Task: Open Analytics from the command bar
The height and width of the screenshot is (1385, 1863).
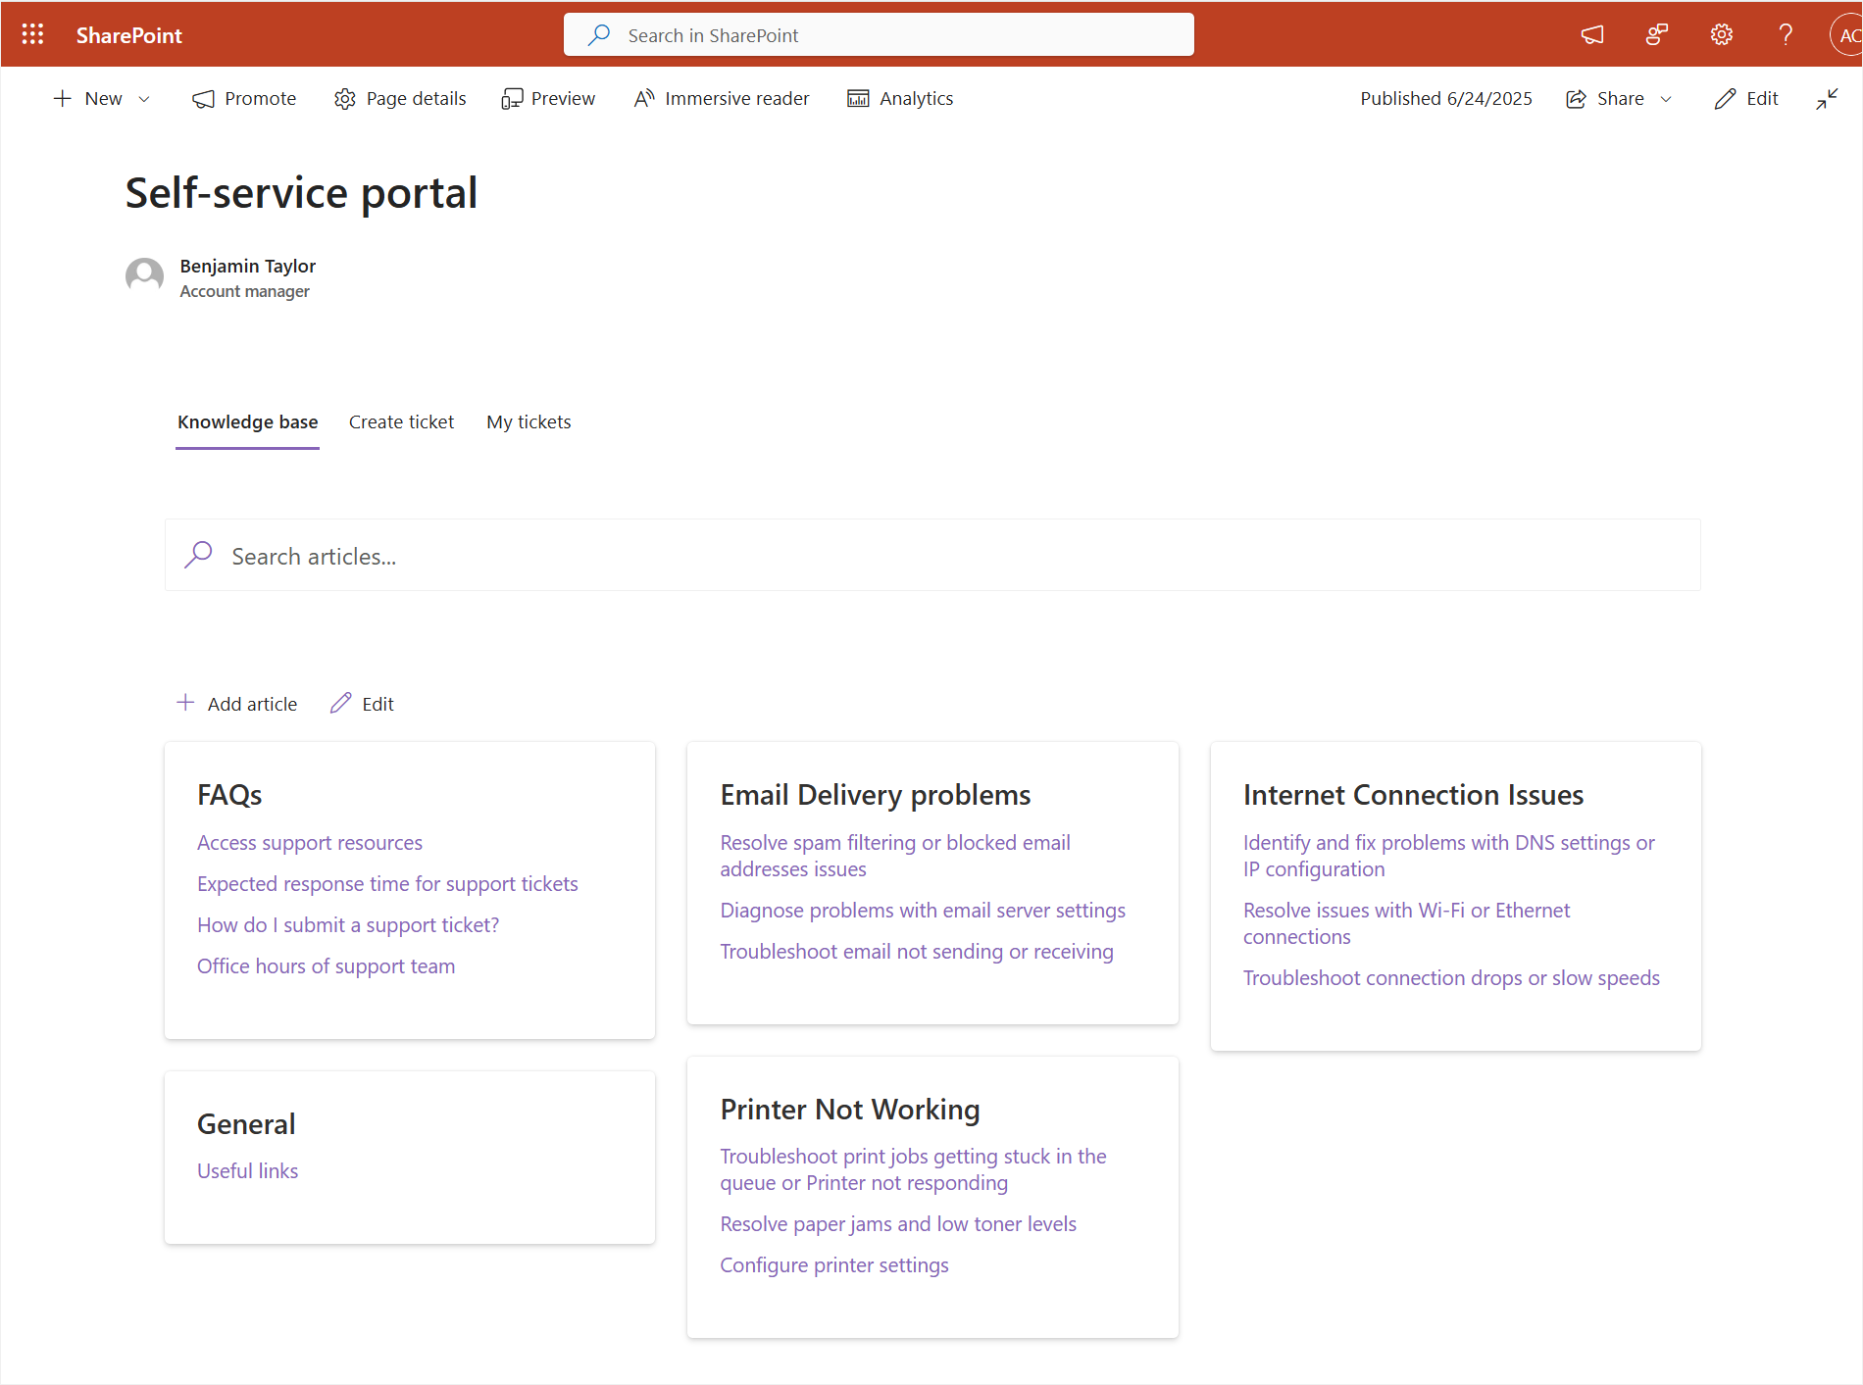Action: point(900,98)
